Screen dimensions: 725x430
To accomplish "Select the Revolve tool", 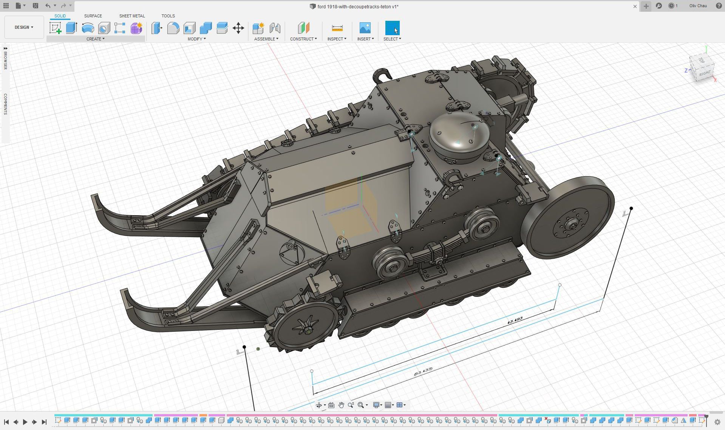I will point(88,28).
